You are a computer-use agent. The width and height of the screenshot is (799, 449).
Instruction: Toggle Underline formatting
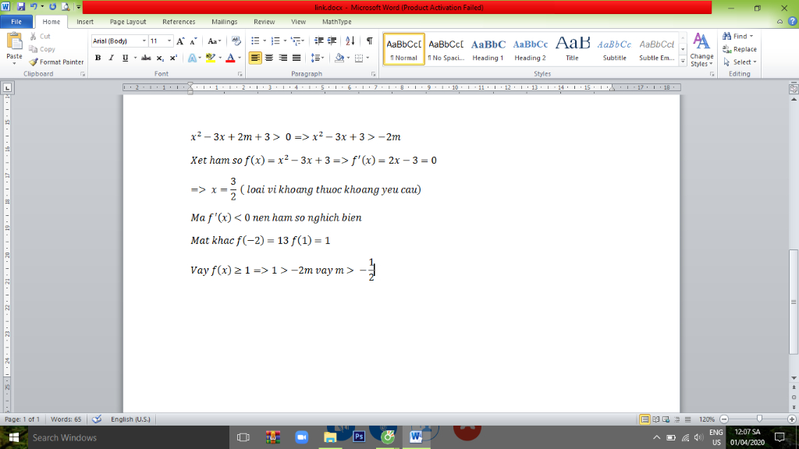tap(125, 58)
